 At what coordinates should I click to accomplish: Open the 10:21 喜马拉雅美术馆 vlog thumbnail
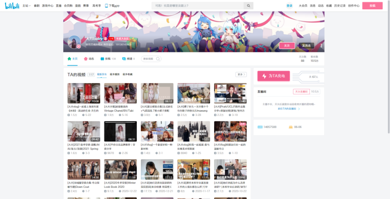[x=194, y=131]
